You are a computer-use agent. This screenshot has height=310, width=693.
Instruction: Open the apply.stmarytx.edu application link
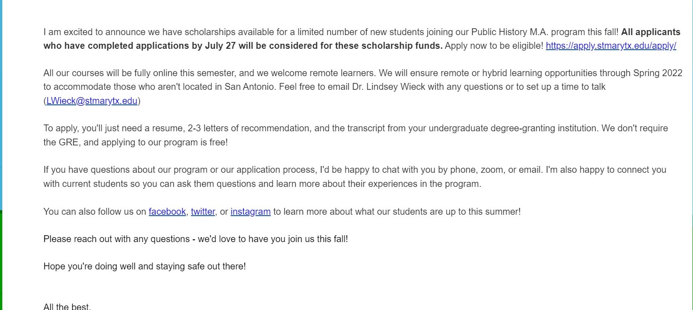coord(611,46)
